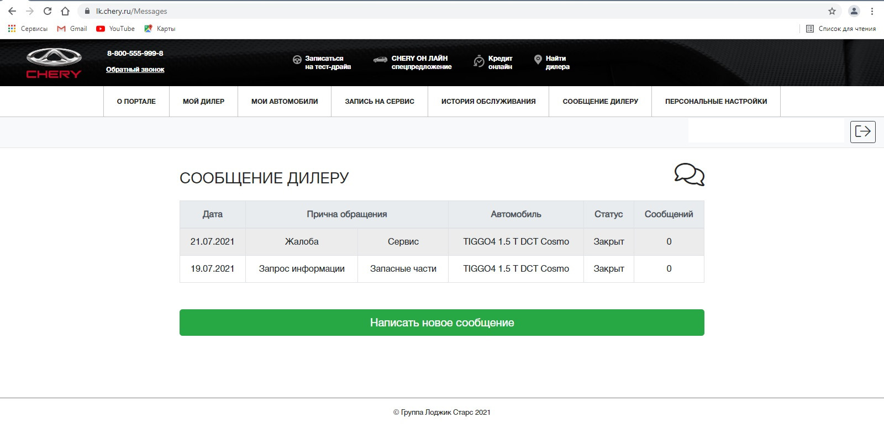Click the Запрос информации cell

pyautogui.click(x=302, y=268)
